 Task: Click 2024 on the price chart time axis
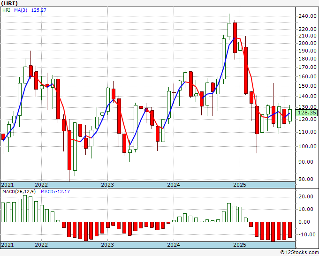coord(174,185)
